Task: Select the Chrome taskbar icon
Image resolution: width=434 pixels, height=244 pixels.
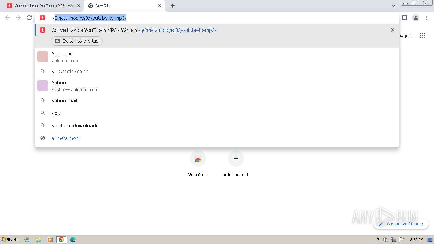Action: (x=61, y=240)
